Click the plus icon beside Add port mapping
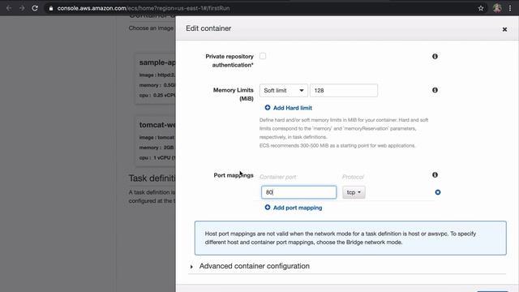Image resolution: width=519 pixels, height=292 pixels. (268, 208)
